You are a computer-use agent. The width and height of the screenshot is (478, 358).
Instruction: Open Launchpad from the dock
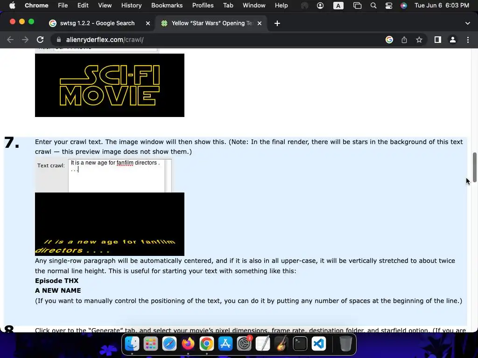click(x=151, y=344)
